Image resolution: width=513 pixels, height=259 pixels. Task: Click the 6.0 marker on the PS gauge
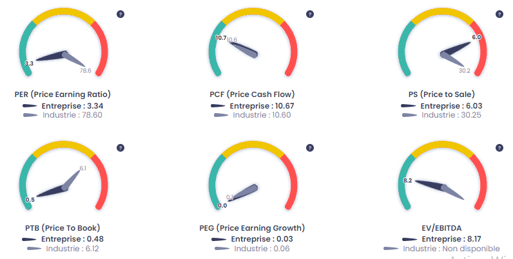476,37
